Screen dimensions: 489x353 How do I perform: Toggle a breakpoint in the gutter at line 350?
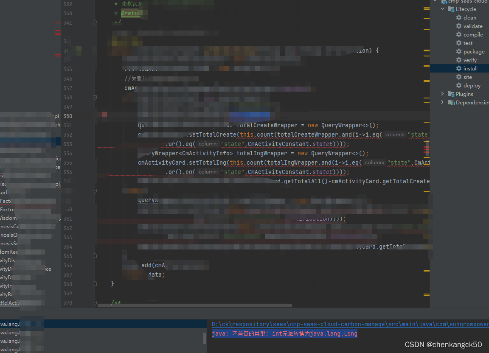coord(83,116)
